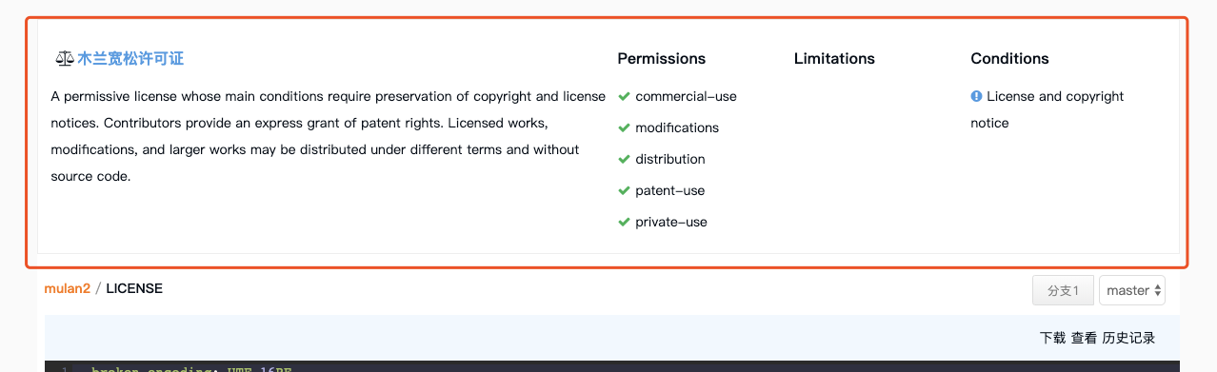Click the private-use green checkmark icon
Image resolution: width=1217 pixels, height=372 pixels.
[x=624, y=222]
